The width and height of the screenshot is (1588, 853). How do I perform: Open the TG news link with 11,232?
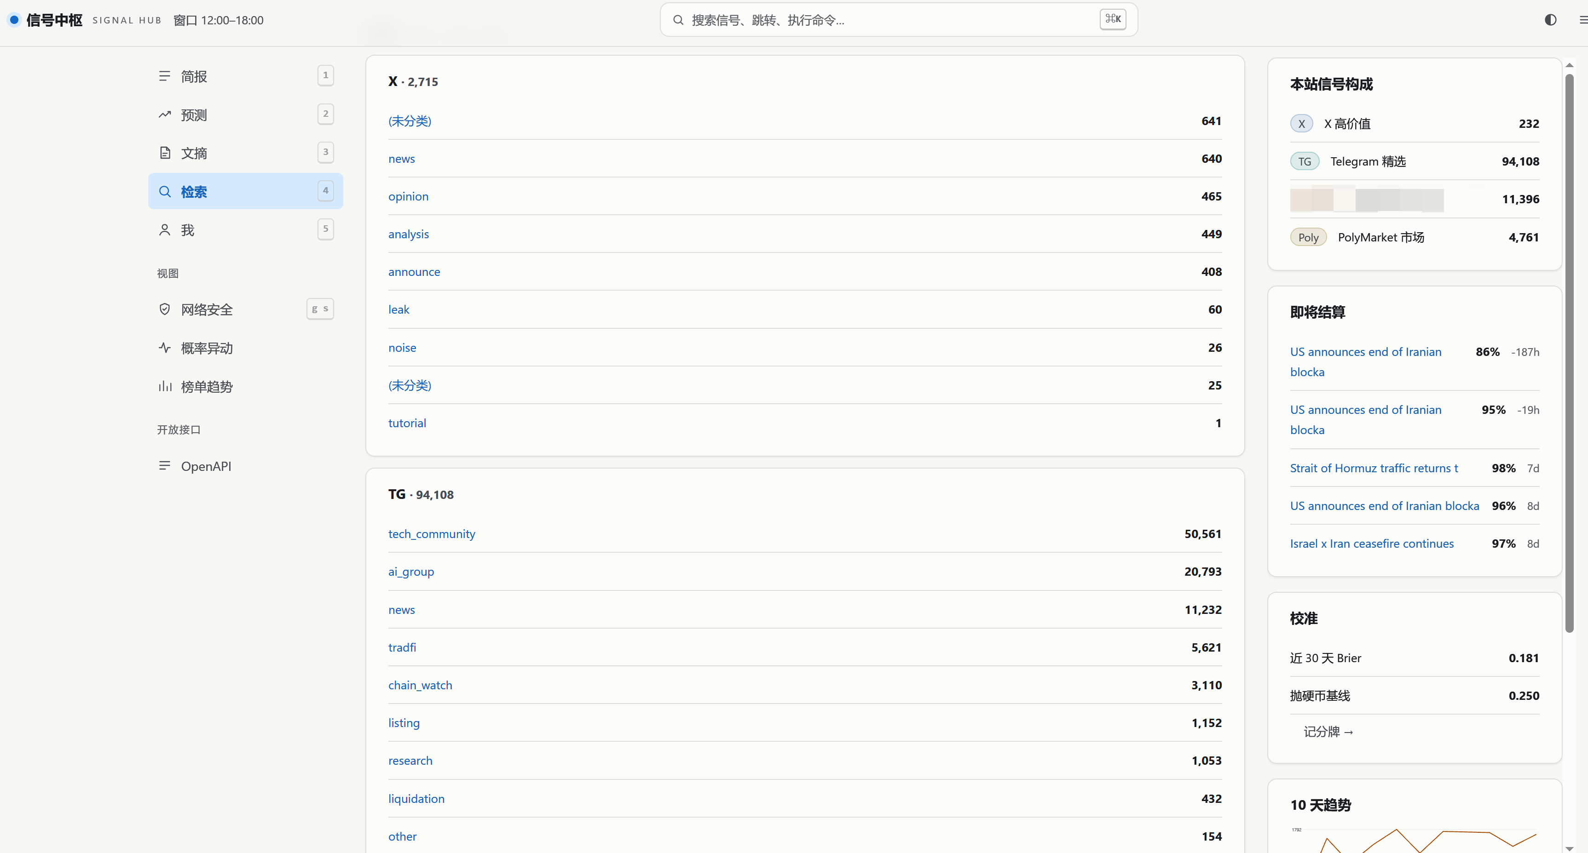401,610
